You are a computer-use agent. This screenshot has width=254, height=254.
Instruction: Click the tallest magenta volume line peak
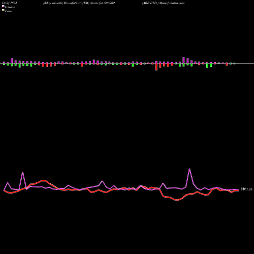coord(189,169)
